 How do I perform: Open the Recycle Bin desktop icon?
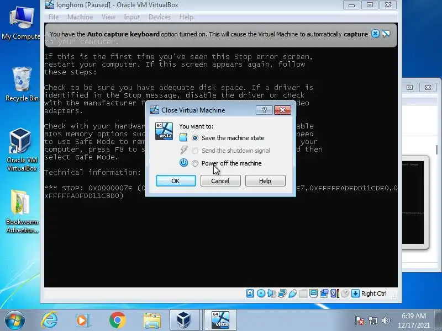(x=22, y=84)
